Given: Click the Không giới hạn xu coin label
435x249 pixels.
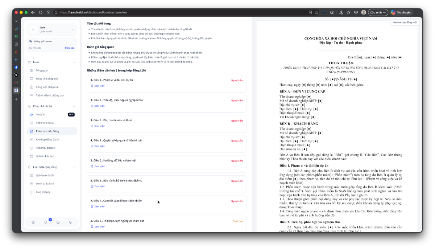Looking at the screenshot, I should pyautogui.click(x=43, y=41).
